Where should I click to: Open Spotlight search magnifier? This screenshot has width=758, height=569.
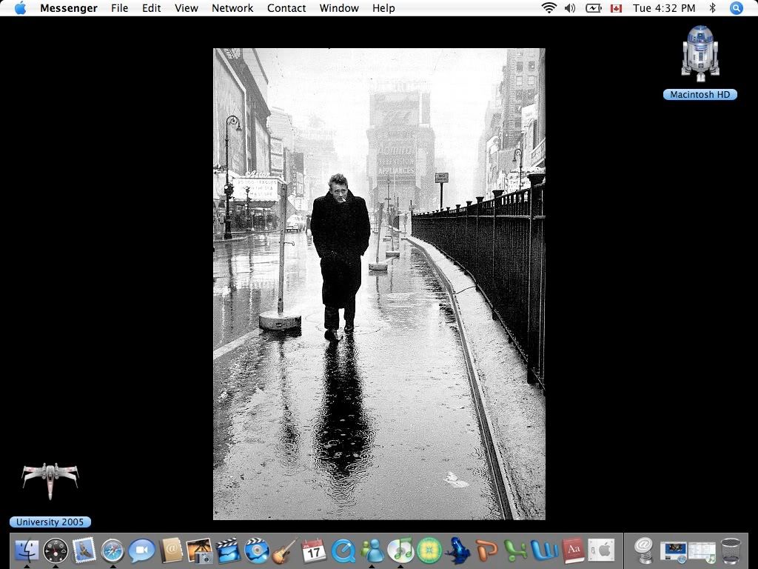(x=737, y=7)
